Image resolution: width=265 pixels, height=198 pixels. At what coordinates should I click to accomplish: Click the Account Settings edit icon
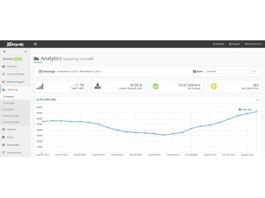click(x=3, y=74)
